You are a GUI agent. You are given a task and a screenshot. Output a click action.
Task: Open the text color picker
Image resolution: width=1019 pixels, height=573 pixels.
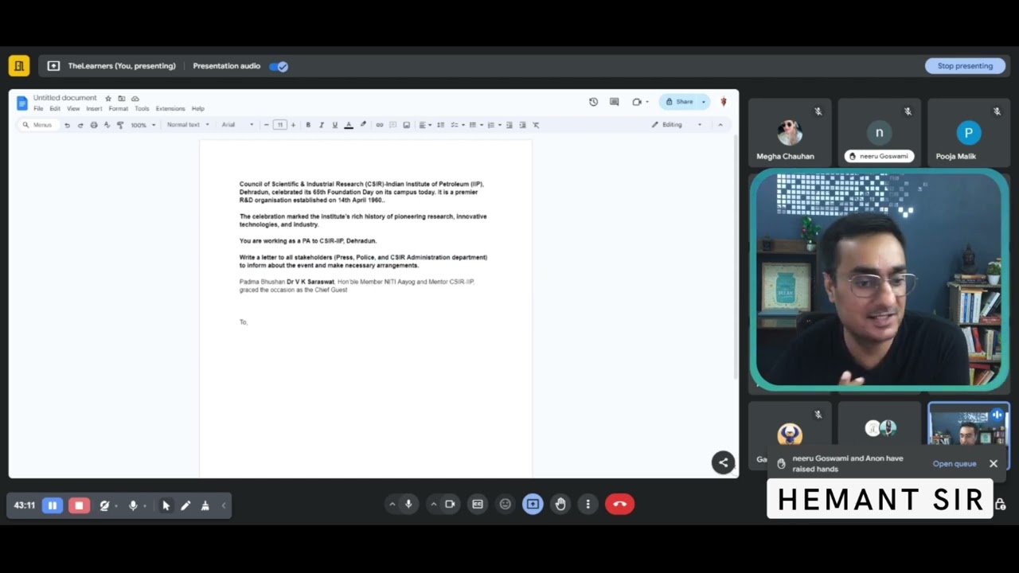click(x=349, y=125)
